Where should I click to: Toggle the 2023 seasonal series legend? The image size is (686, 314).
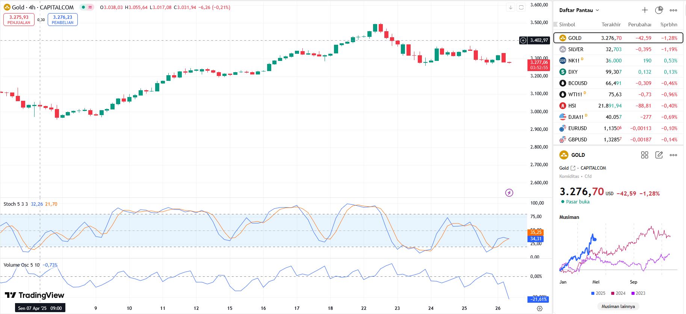pyautogui.click(x=638, y=293)
